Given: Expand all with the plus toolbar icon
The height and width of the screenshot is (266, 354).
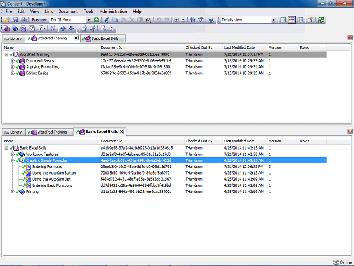Looking at the screenshot, I should pos(176,20).
